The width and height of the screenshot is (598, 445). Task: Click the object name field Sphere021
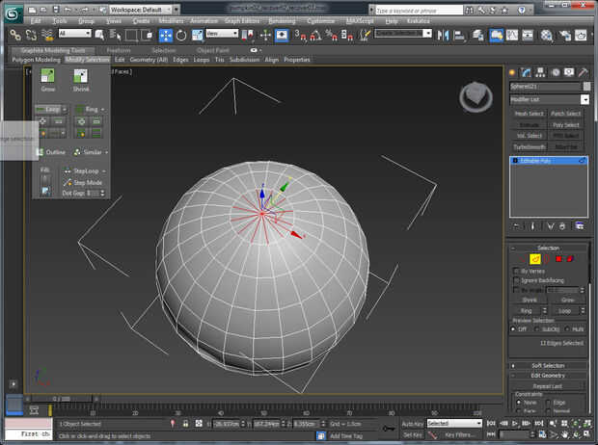coord(544,87)
